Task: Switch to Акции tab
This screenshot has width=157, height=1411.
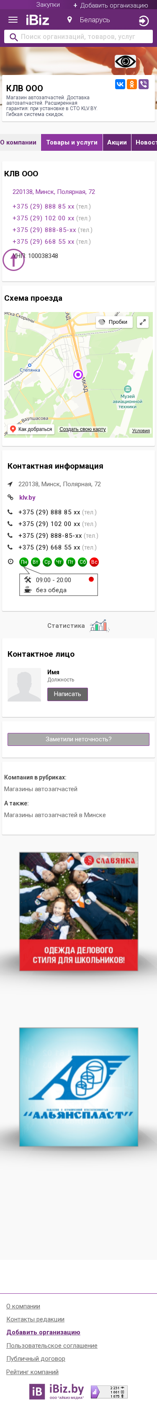Action: [x=116, y=142]
